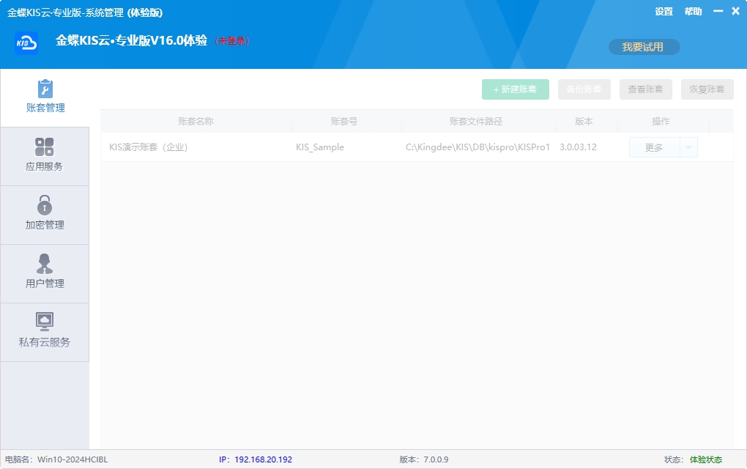Screen dimensions: 747x469
Task: Click 备份账套 button
Action: click(x=584, y=89)
